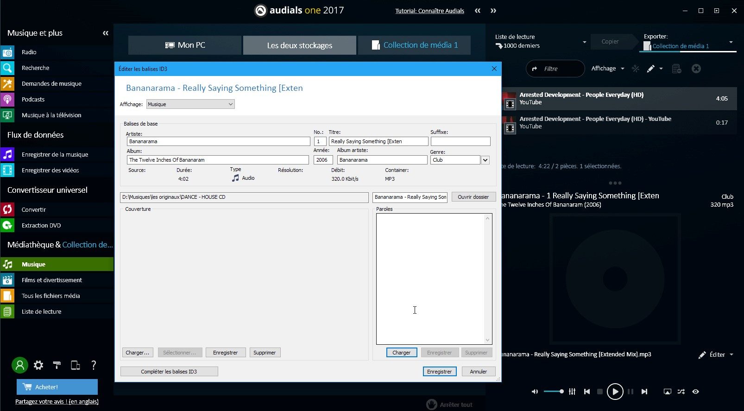The height and width of the screenshot is (411, 744).
Task: Click the pencil edit icon in playlist toolbar
Action: (x=651, y=69)
